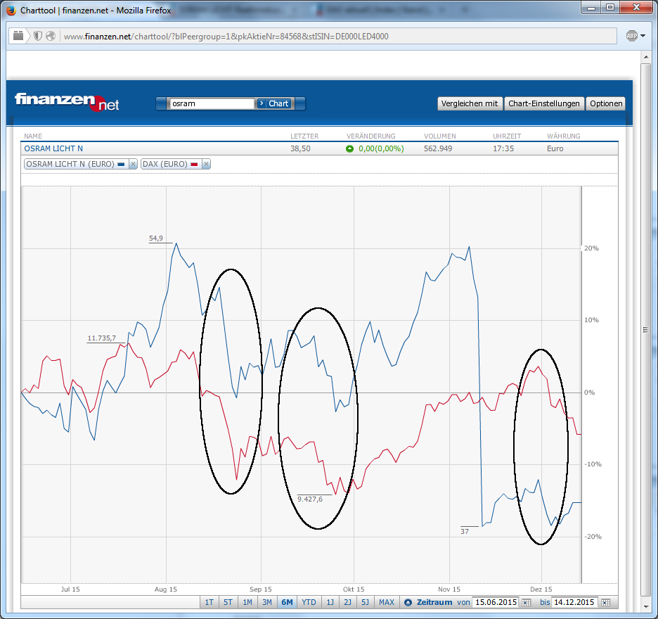Click the globe site identity icon
The height and width of the screenshot is (619, 658).
tap(51, 36)
